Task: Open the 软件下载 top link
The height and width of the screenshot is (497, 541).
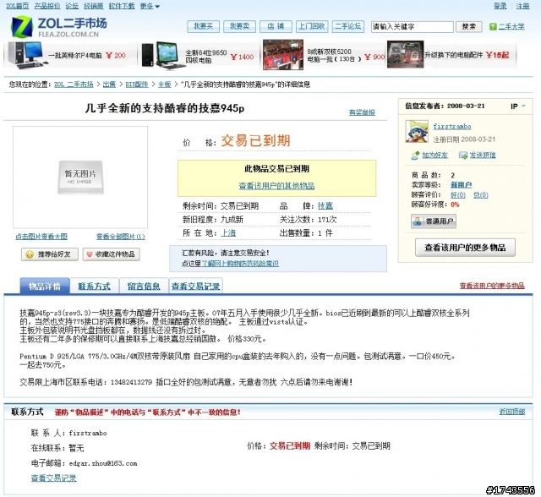Action: 122,6
